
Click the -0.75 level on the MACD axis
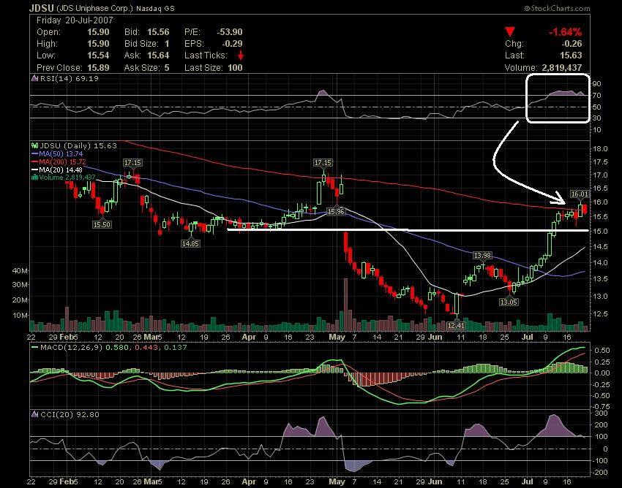click(x=601, y=406)
